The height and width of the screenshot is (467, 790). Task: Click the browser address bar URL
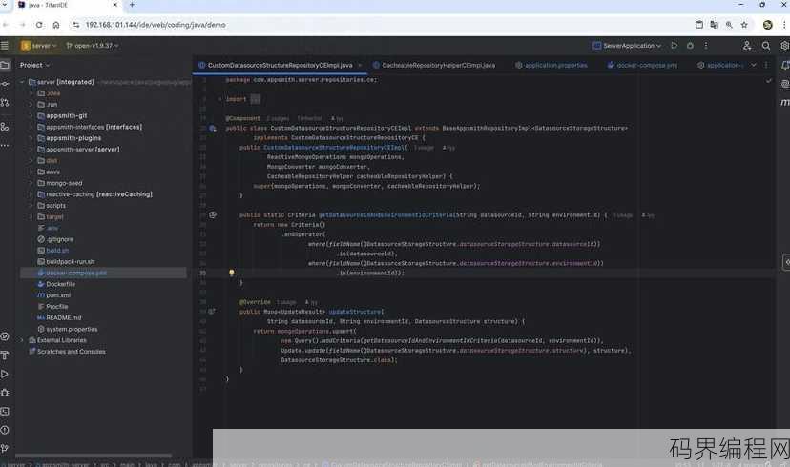point(156,25)
